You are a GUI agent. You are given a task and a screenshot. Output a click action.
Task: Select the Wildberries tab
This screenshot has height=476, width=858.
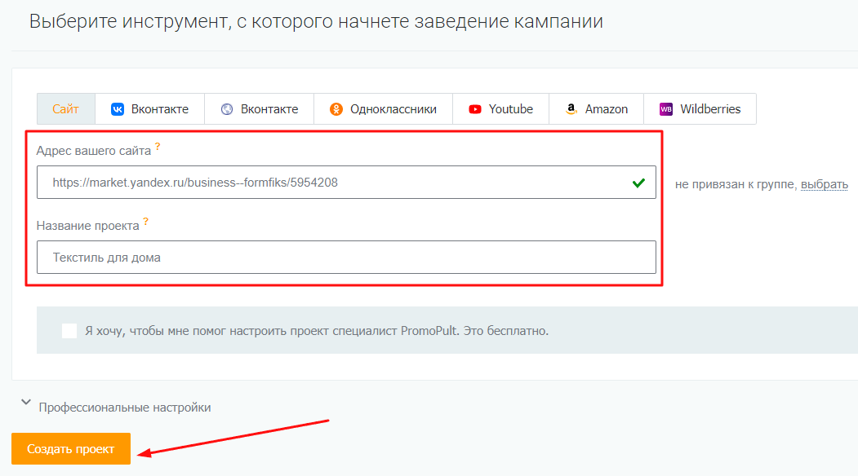700,108
